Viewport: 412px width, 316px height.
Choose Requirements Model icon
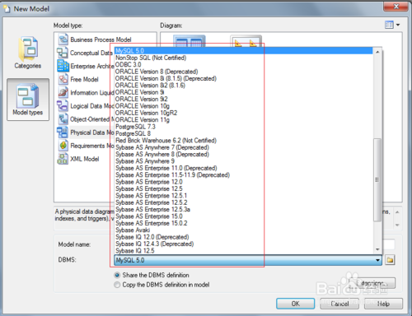click(63, 146)
